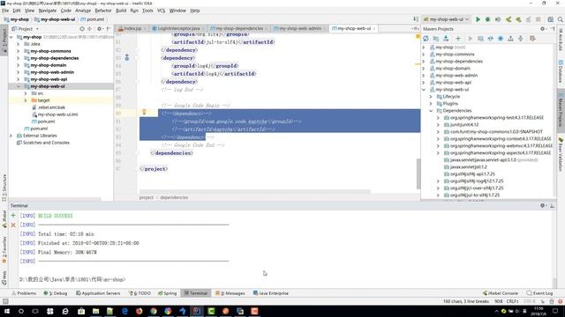Toggle the Project tool window side button
Image resolution: width=565 pixels, height=317 pixels.
pyautogui.click(x=4, y=40)
